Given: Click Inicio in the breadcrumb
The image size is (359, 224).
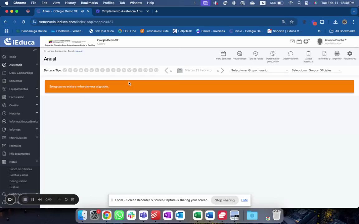Looking at the screenshot, I should [50, 51].
